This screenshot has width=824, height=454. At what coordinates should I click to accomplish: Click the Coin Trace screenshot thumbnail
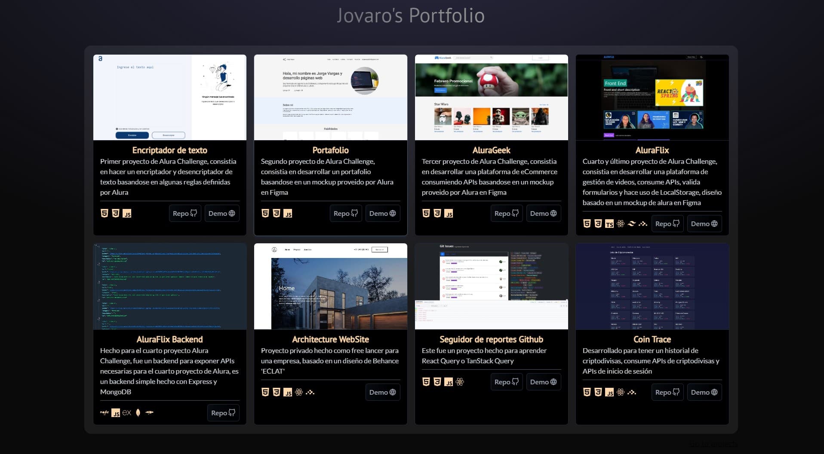click(x=652, y=286)
